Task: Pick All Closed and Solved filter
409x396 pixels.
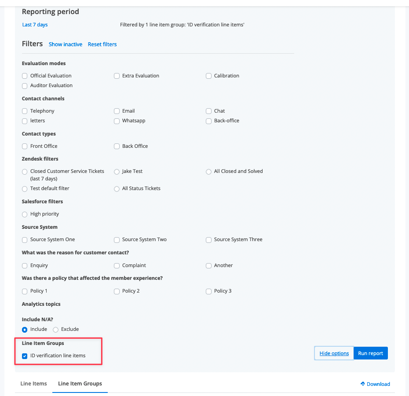Action: pyautogui.click(x=208, y=172)
